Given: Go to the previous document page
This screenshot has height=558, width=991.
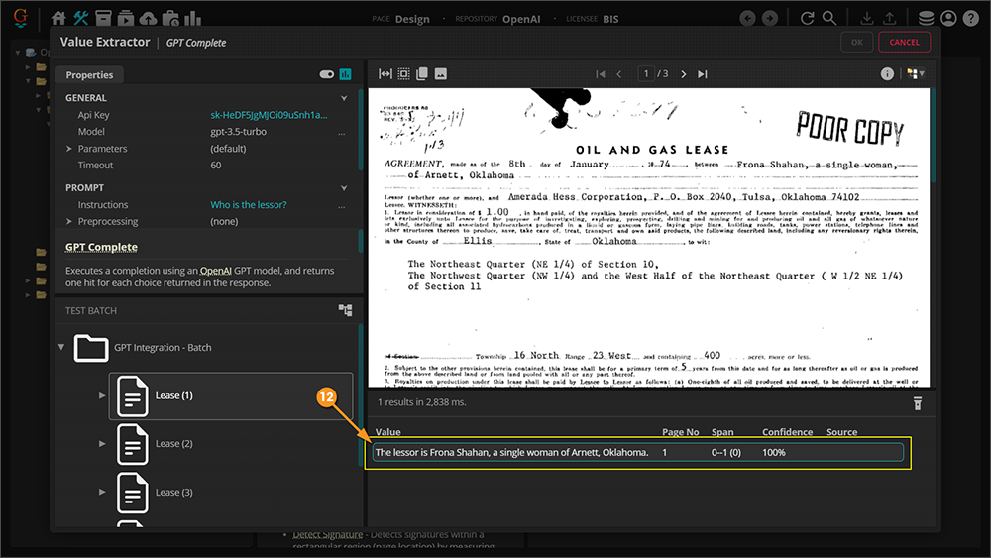Looking at the screenshot, I should coord(619,74).
